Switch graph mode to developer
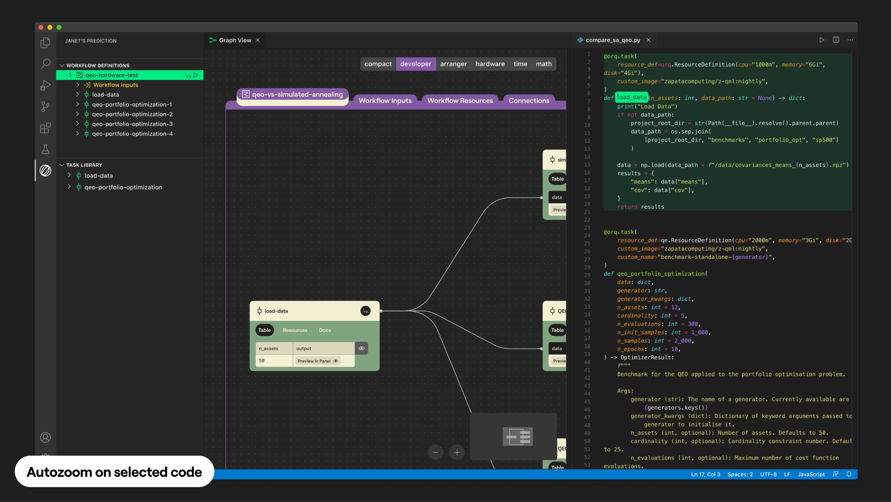 (x=416, y=64)
